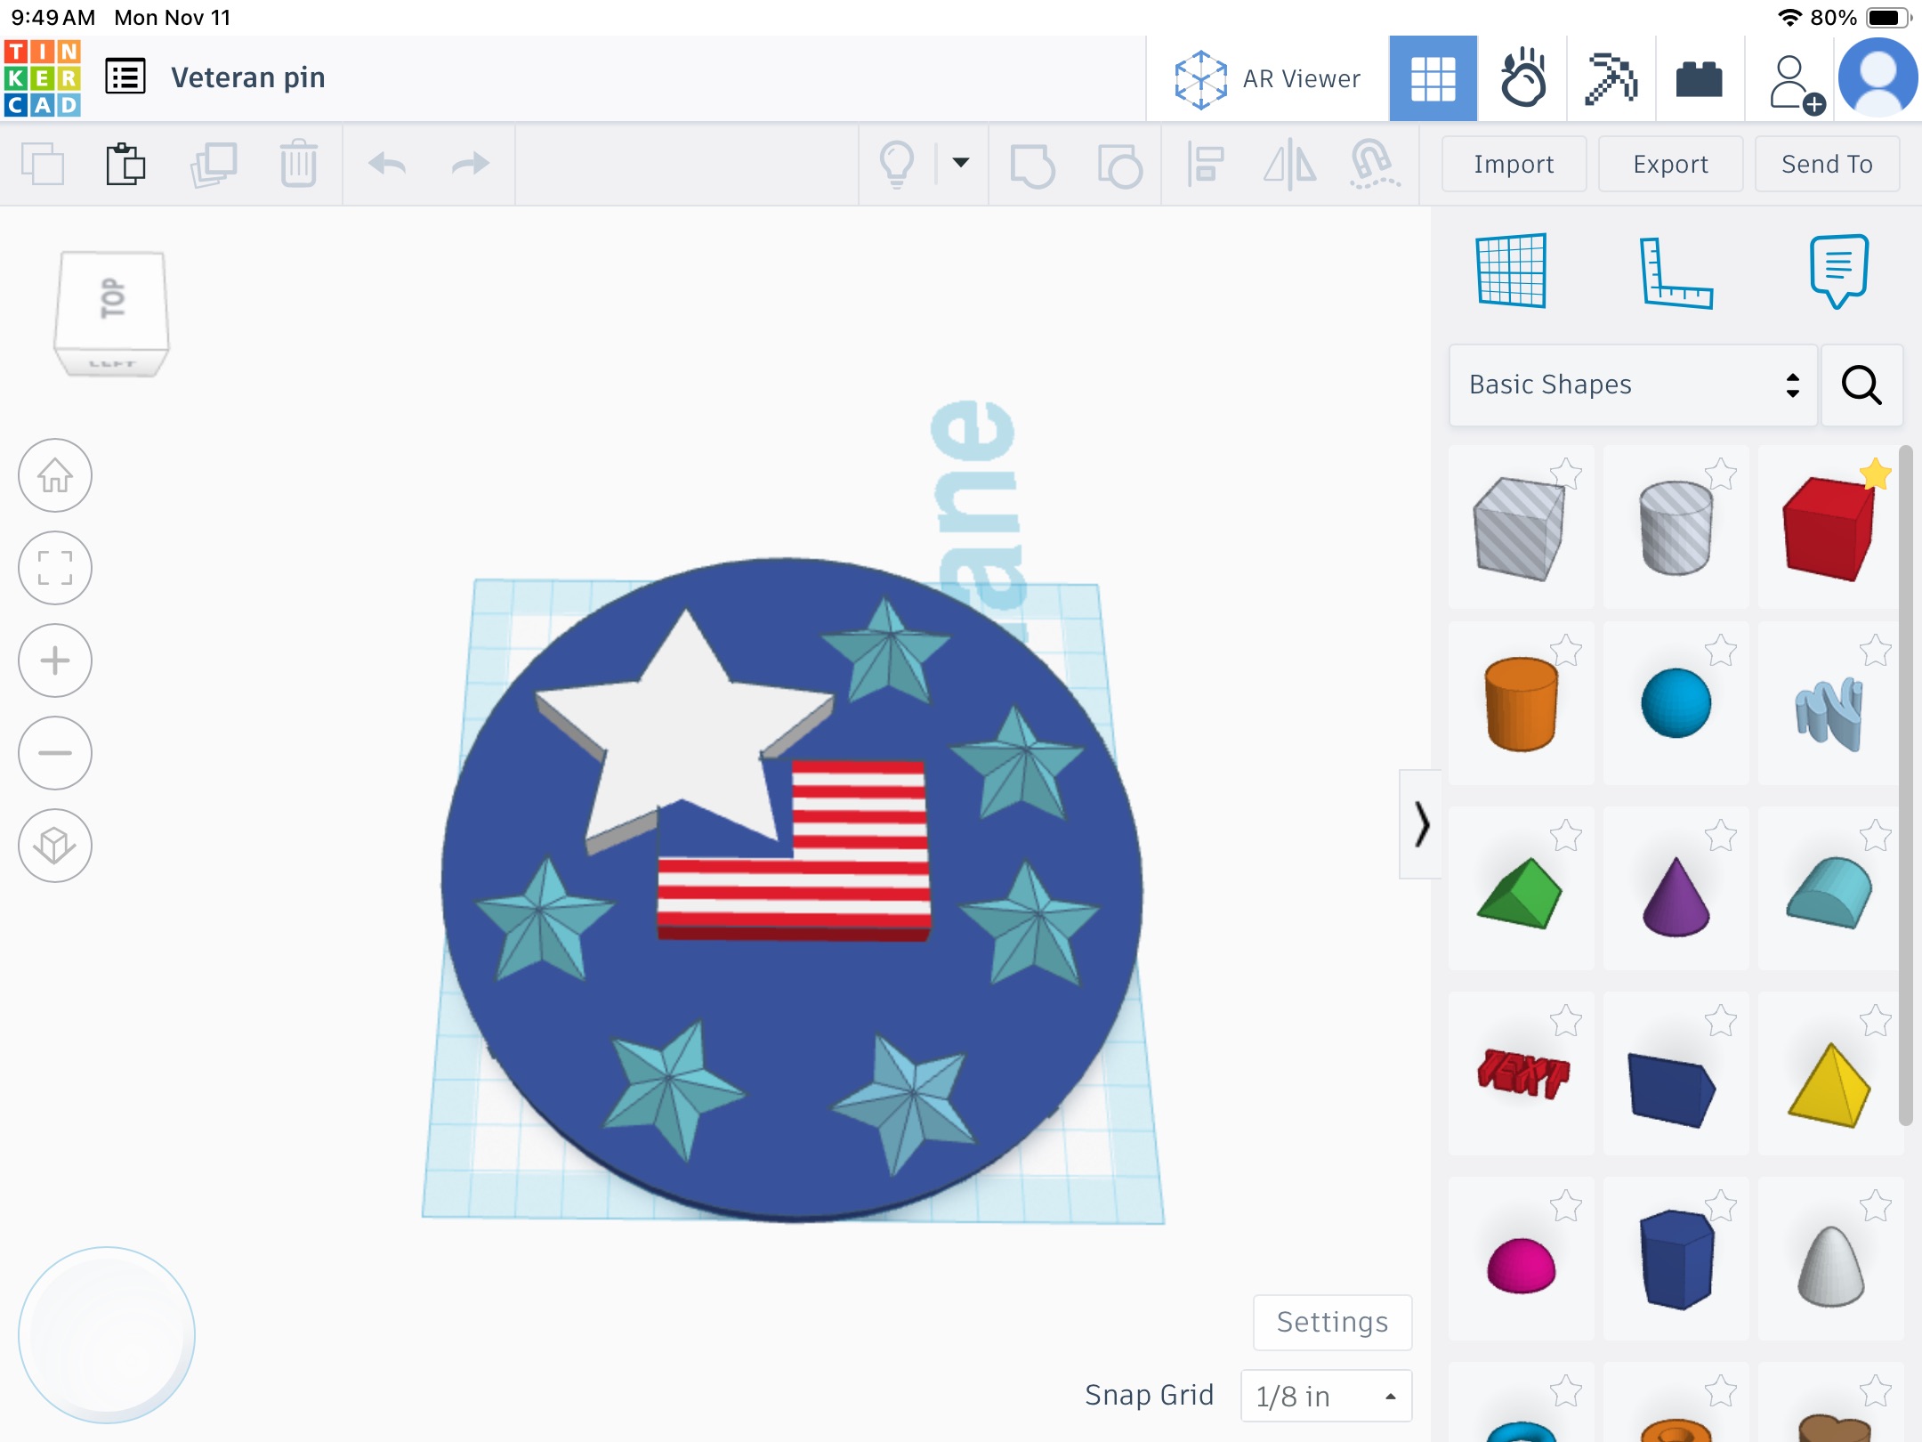Select the teal Round Roof shape

1829,892
